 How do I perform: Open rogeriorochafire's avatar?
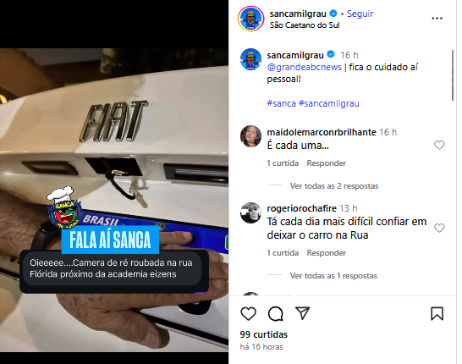(250, 212)
